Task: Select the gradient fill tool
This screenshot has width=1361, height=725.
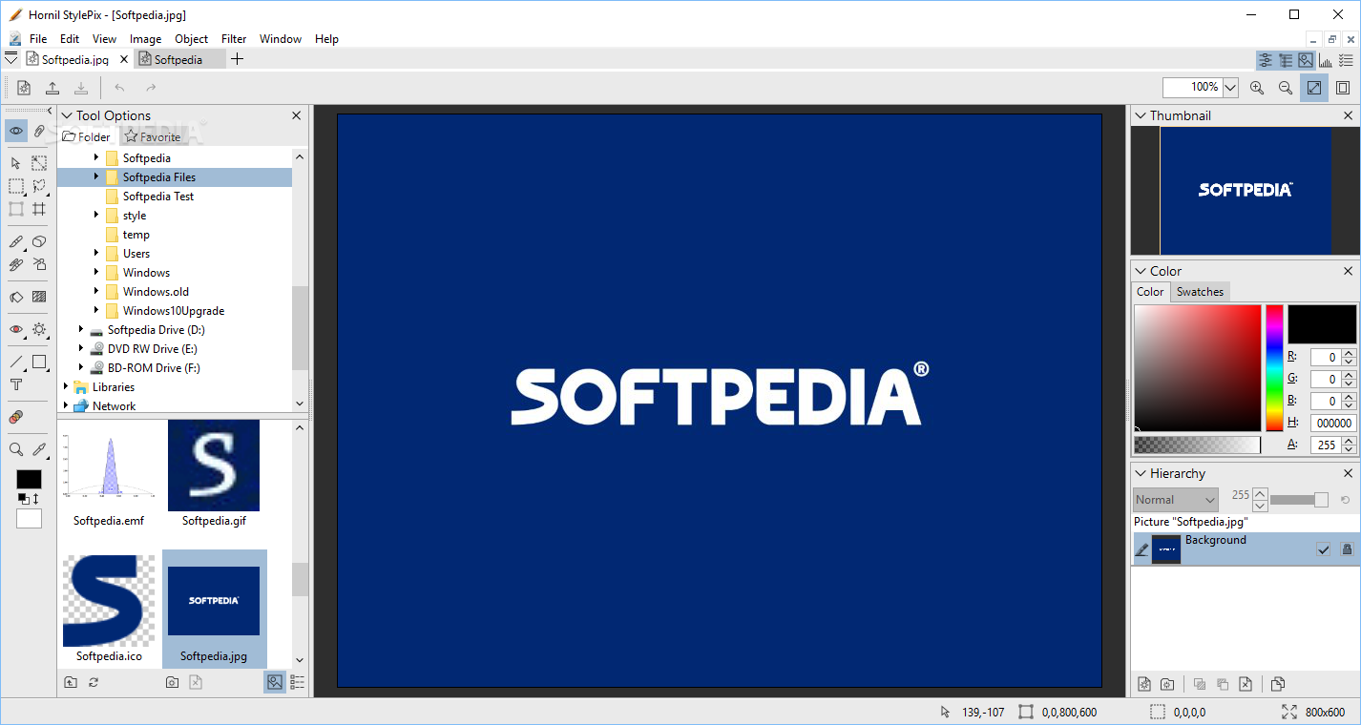Action: [39, 297]
